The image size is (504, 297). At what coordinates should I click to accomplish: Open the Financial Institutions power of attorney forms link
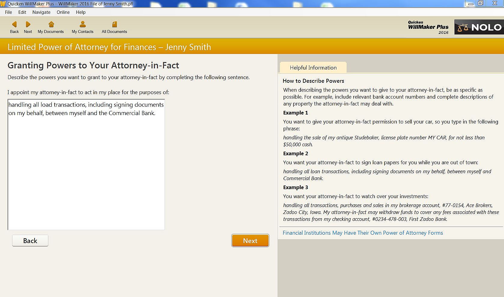point(363,233)
